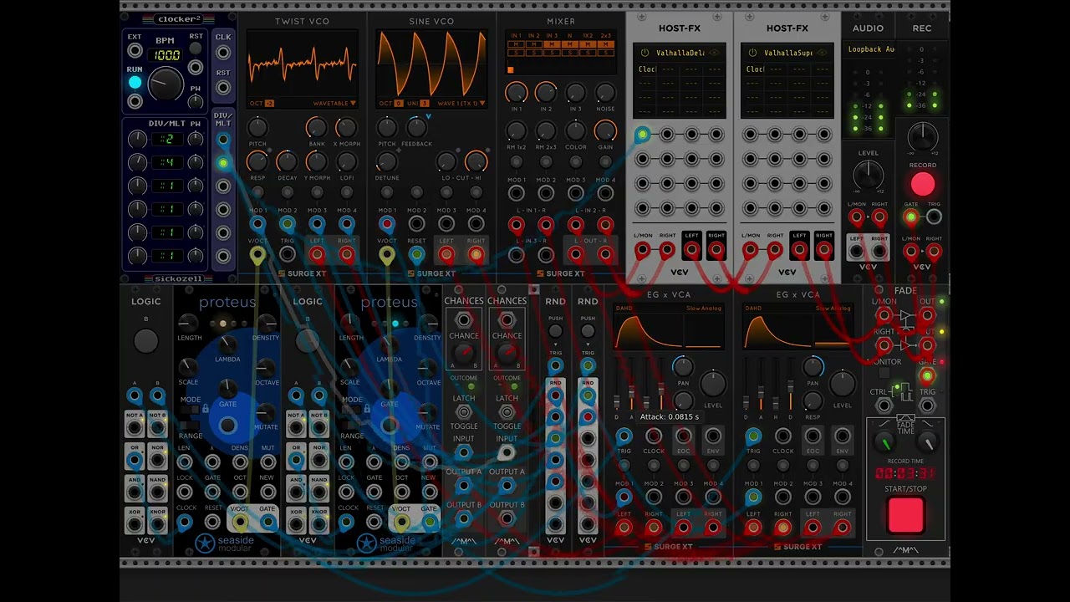
Task: Click the BANK knob on Twist VCO
Action: [316, 128]
